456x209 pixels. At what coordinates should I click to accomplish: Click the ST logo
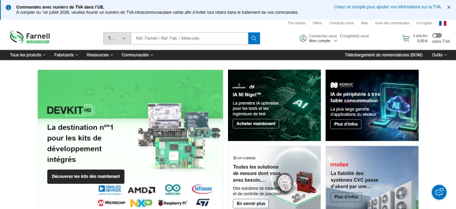(x=203, y=203)
